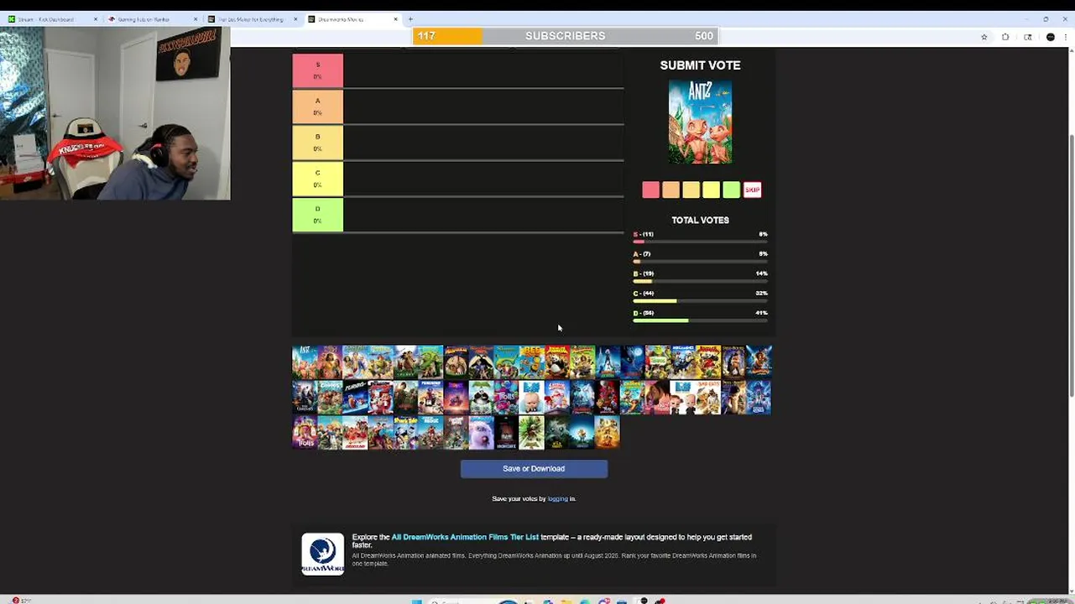Click the D tier label cell
Screen dimensions: 1075x604
[x=317, y=215]
